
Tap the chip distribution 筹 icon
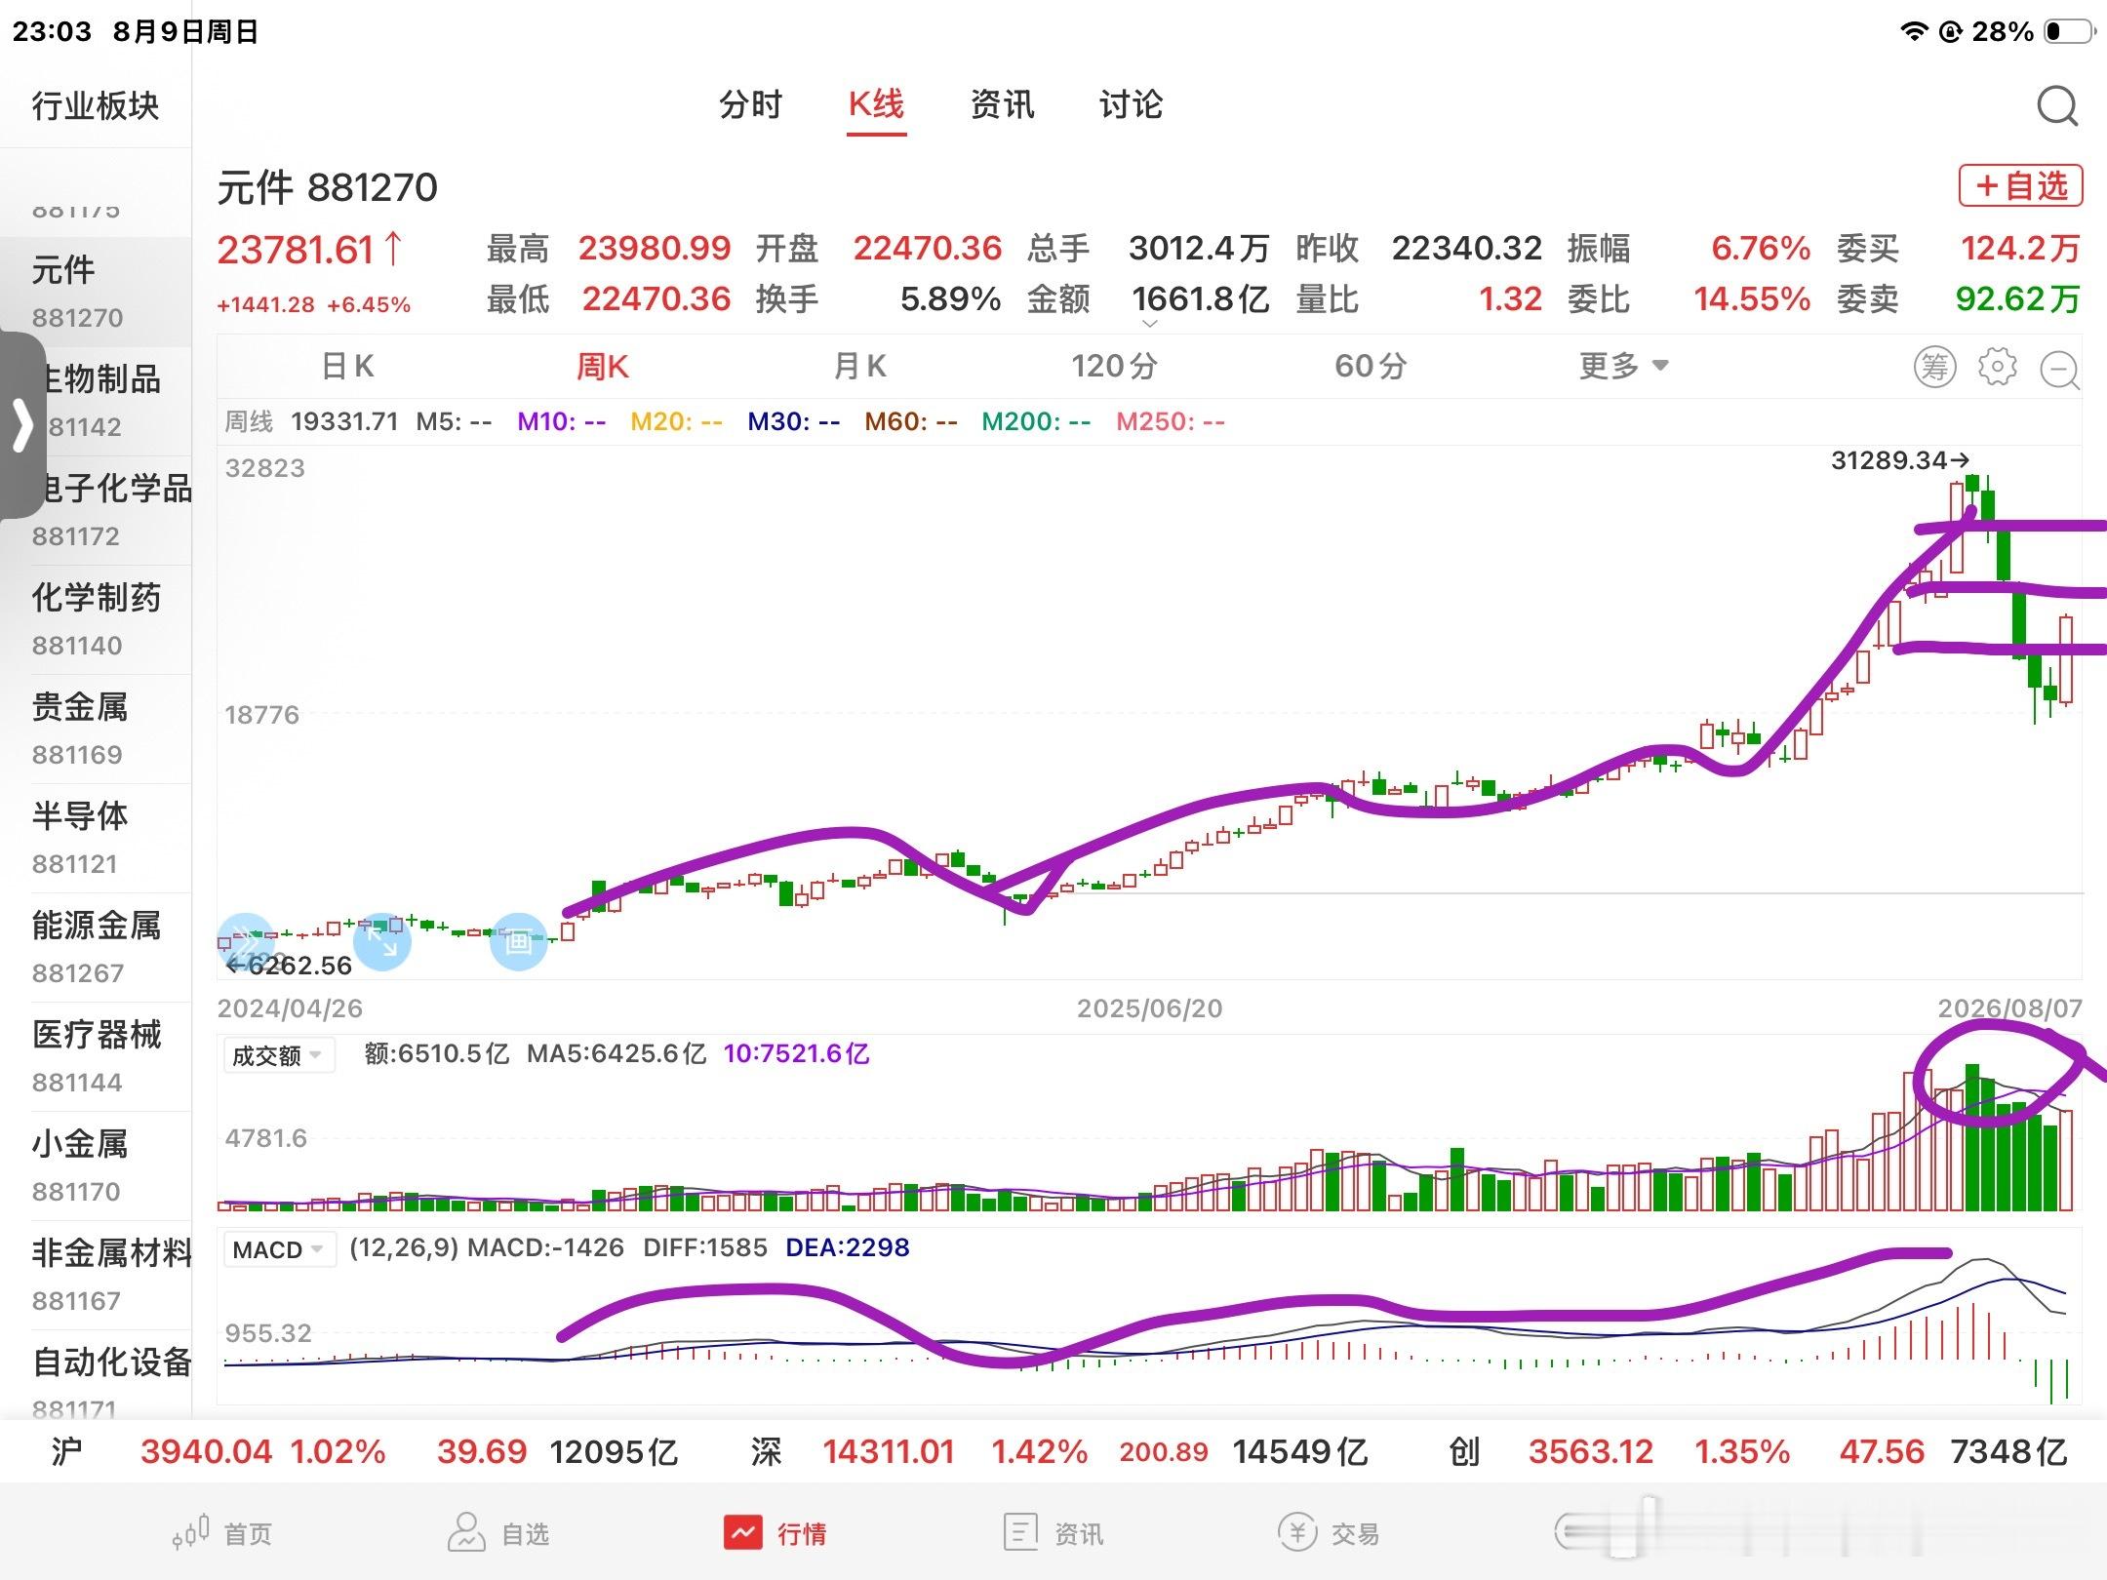pos(1934,367)
